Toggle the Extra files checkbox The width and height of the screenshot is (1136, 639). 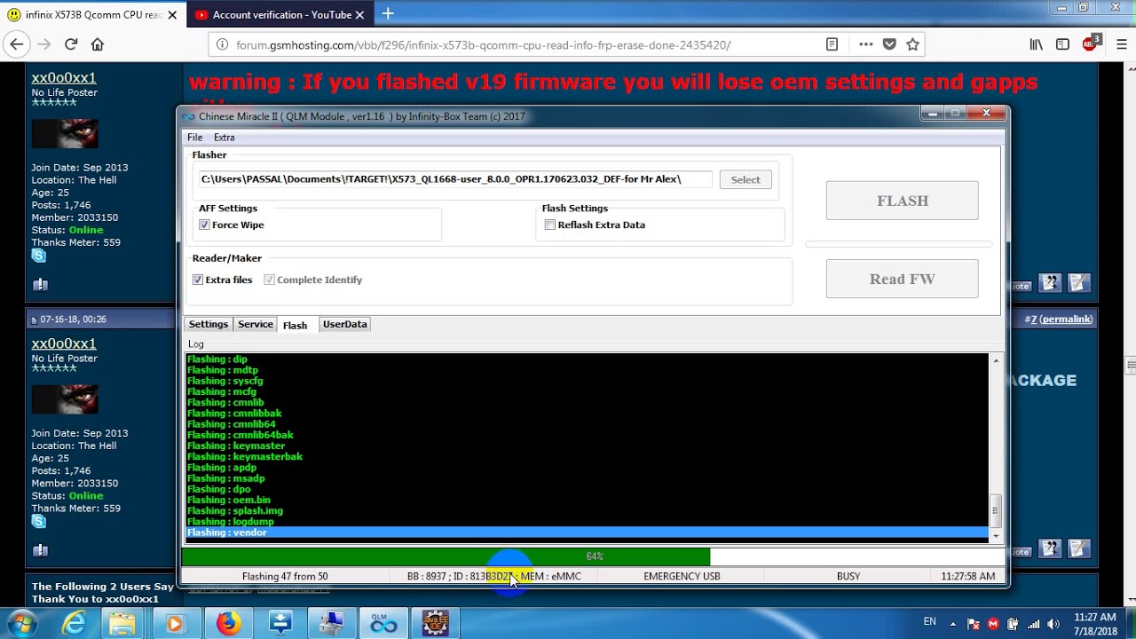(198, 280)
